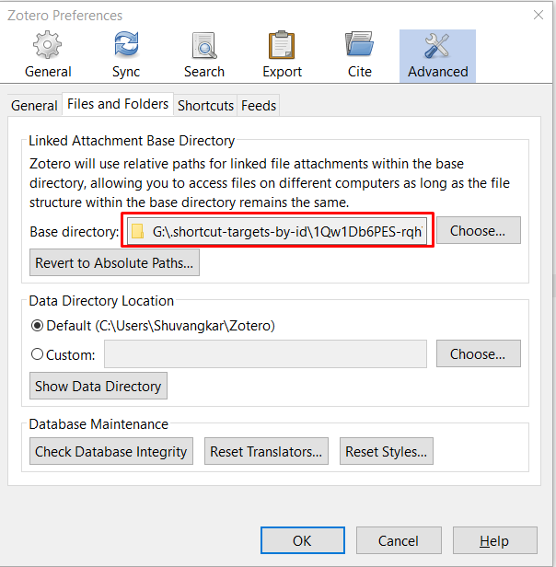Image resolution: width=556 pixels, height=567 pixels.
Task: Click Choose next to Base directory
Action: pos(479,230)
